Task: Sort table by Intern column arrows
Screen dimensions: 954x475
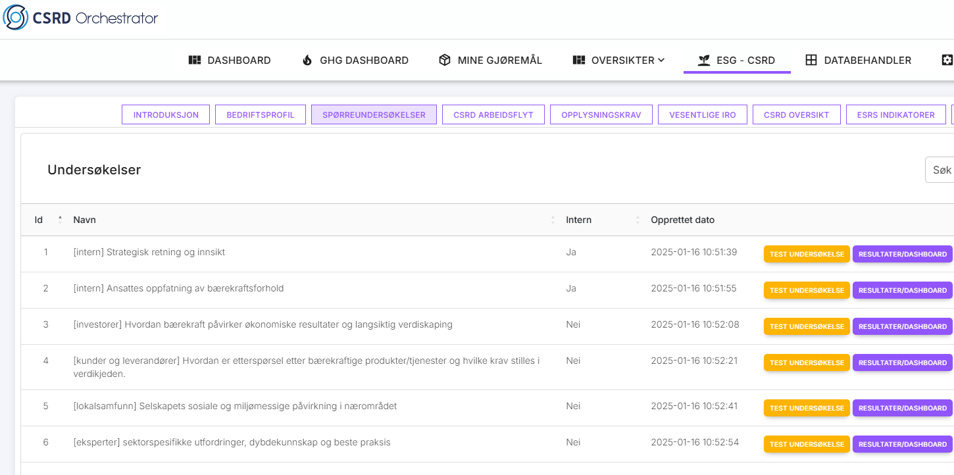Action: 638,220
